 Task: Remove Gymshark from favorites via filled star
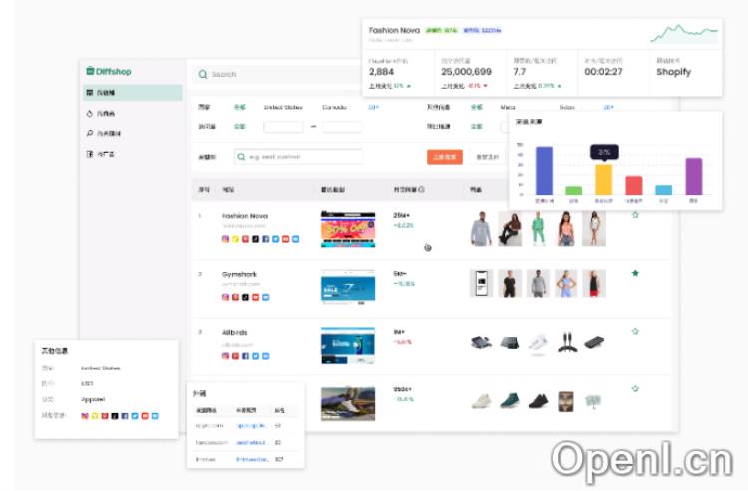pos(635,273)
